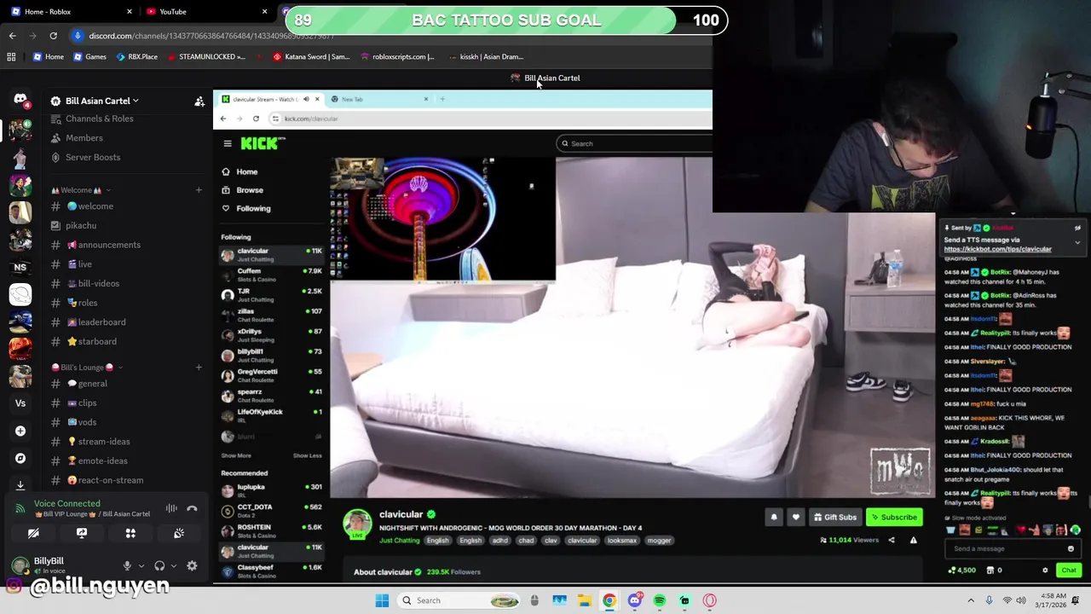Click the green Chat send button
1091x614 pixels.
pyautogui.click(x=1069, y=571)
